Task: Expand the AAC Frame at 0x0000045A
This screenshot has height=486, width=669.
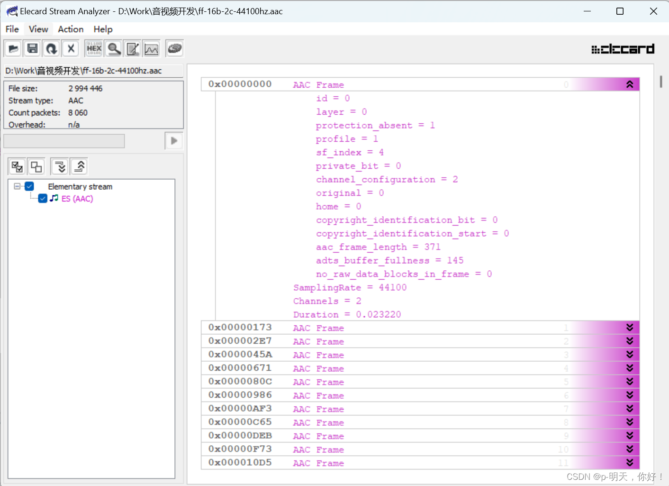Action: (x=630, y=355)
